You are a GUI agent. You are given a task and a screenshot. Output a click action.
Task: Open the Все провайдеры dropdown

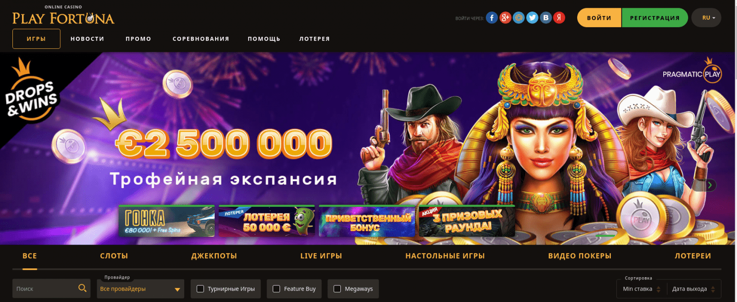pyautogui.click(x=140, y=289)
